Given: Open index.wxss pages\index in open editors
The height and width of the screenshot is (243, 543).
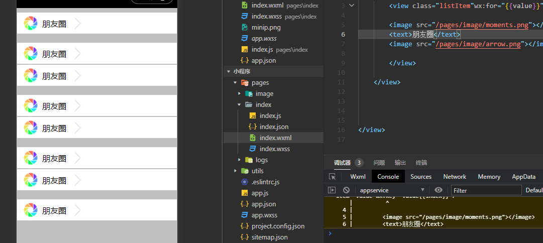Looking at the screenshot, I should click(x=274, y=16).
